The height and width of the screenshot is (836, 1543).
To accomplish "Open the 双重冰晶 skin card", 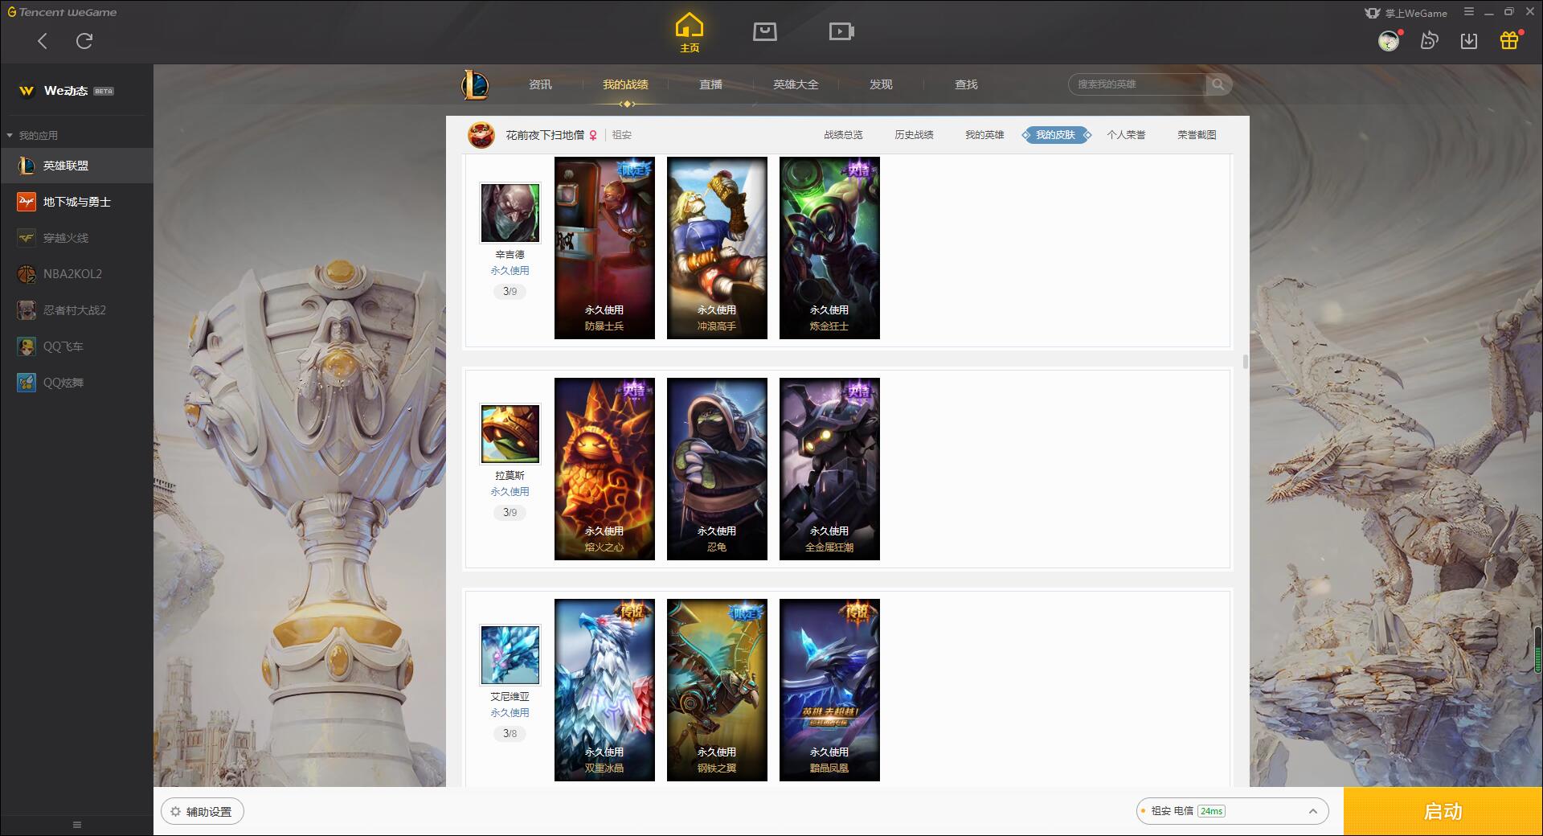I will (604, 690).
